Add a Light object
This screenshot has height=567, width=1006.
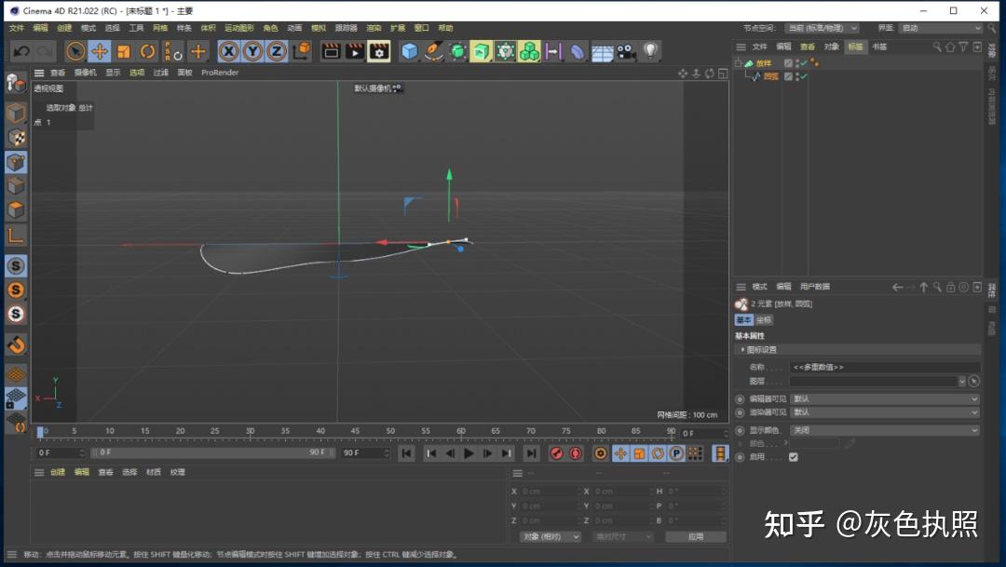click(650, 51)
